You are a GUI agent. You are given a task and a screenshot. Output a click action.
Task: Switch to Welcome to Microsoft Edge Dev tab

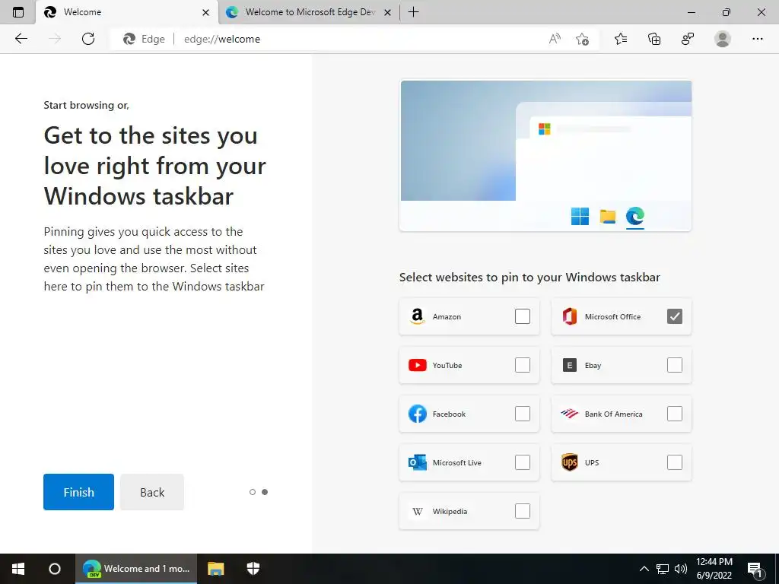pyautogui.click(x=309, y=12)
